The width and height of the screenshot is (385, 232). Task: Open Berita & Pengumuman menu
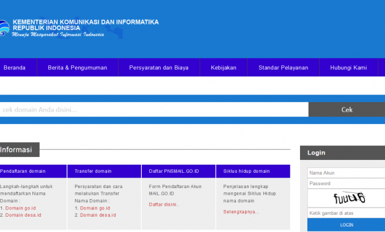[78, 68]
